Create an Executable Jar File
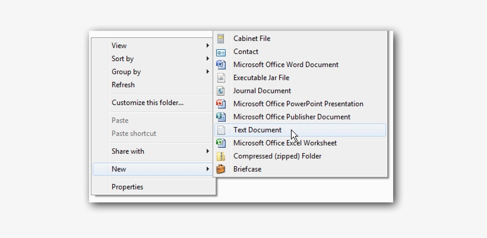Image resolution: width=487 pixels, height=238 pixels. pyautogui.click(x=300, y=78)
